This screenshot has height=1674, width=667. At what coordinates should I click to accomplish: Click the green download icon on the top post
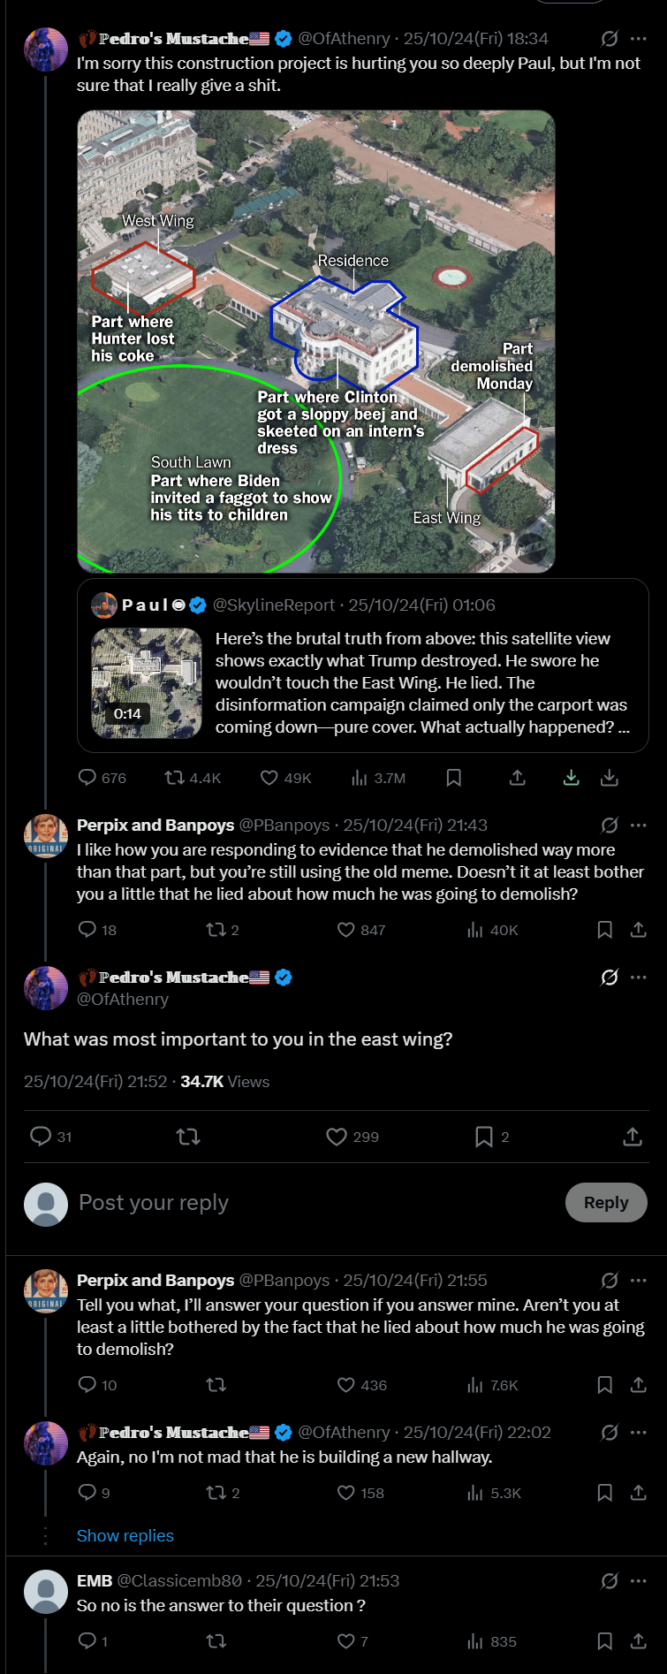click(572, 778)
